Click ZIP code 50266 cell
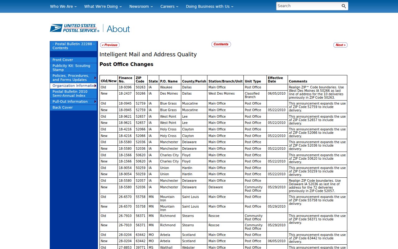Image resolution: width=398 pixels, height=249 pixels. (x=141, y=95)
